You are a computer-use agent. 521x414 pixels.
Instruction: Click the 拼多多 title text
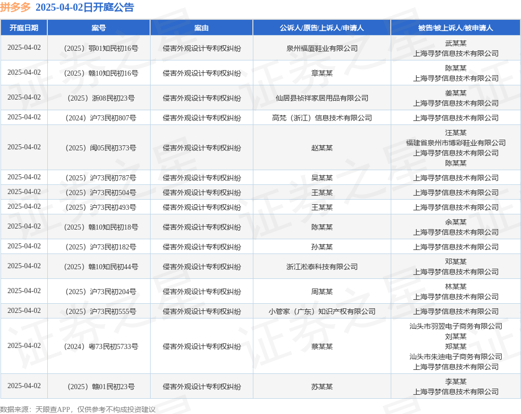click(x=15, y=7)
